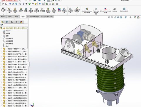
Task: Select the 评估 evaluate tab
Action: pyautogui.click(x=23, y=17)
